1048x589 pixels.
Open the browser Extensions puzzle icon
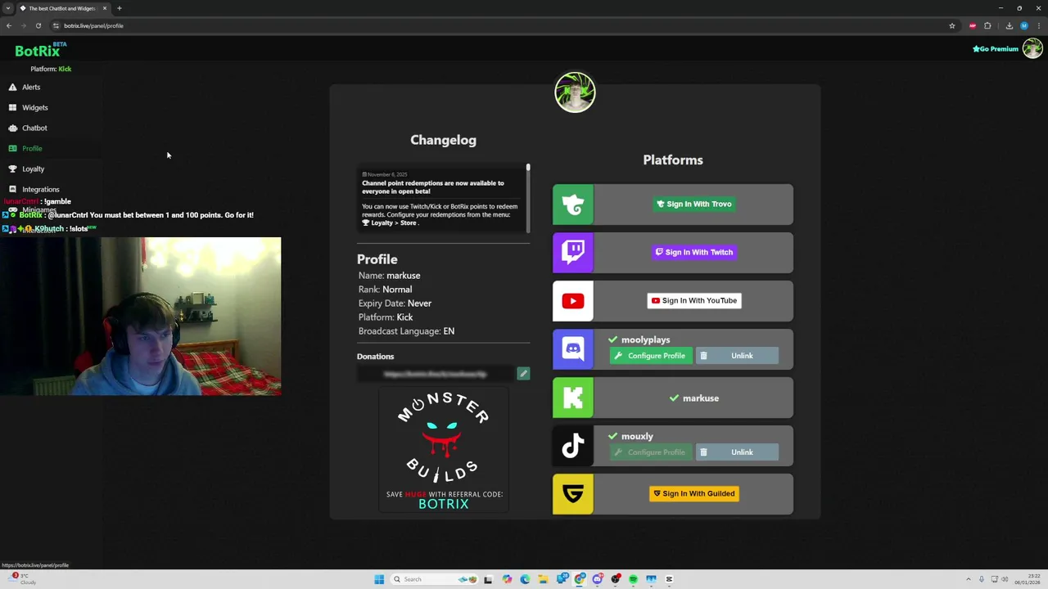(987, 25)
